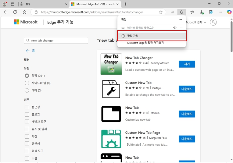This screenshot has width=233, height=163.
Task: Close the Microsoft Edge add-ons tab
Action: point(117,4)
